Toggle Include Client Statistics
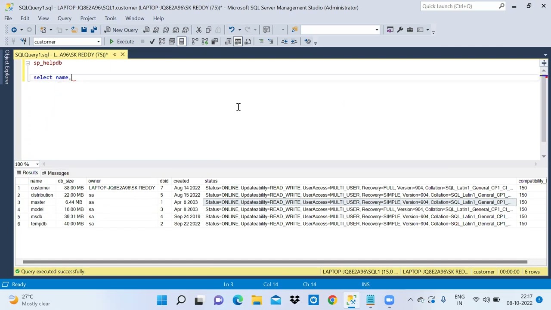The height and width of the screenshot is (310, 551). coord(214,41)
